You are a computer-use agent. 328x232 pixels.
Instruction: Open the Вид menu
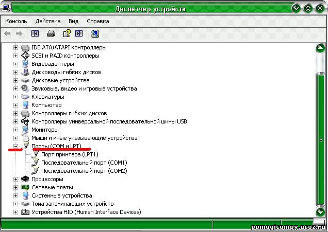tap(73, 21)
